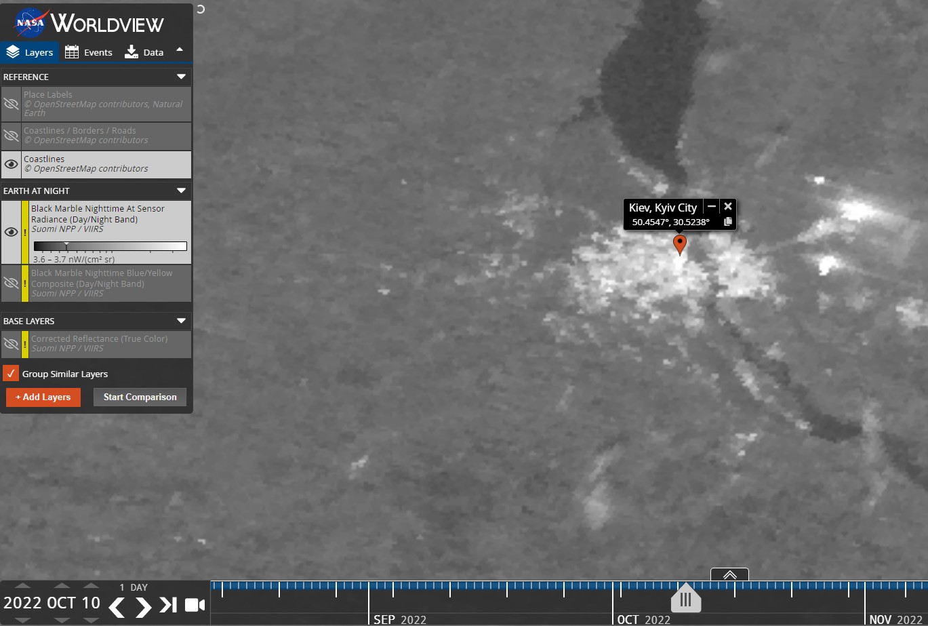Show the Coastlines / Borders / Roads layer
This screenshot has height=626, width=928.
(11, 135)
